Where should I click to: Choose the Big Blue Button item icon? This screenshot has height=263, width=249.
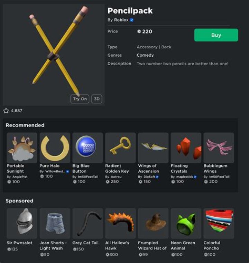87,148
